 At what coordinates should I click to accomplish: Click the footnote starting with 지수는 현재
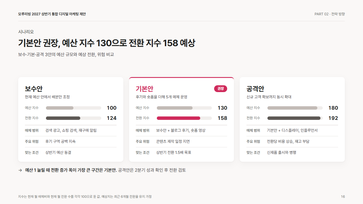[x=85, y=197]
